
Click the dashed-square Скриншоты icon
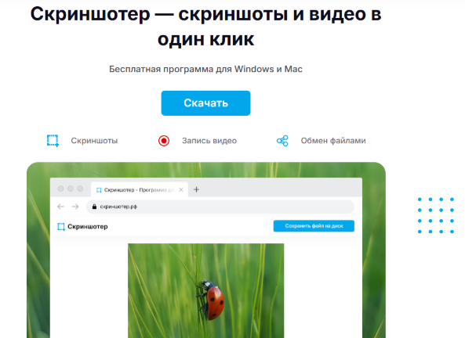53,141
